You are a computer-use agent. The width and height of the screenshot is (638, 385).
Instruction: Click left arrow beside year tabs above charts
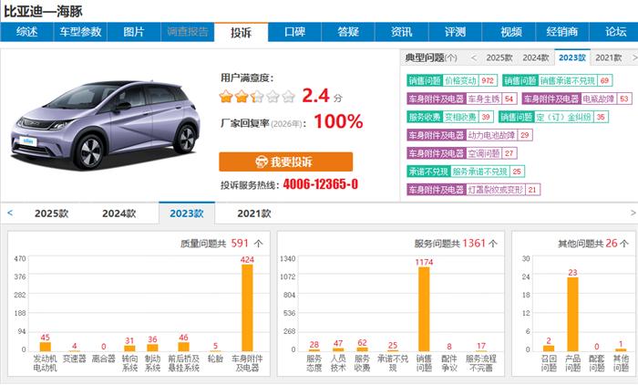click(x=9, y=213)
